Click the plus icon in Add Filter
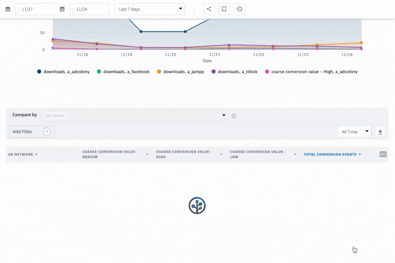Viewport: 395px width, 263px height. [47, 131]
